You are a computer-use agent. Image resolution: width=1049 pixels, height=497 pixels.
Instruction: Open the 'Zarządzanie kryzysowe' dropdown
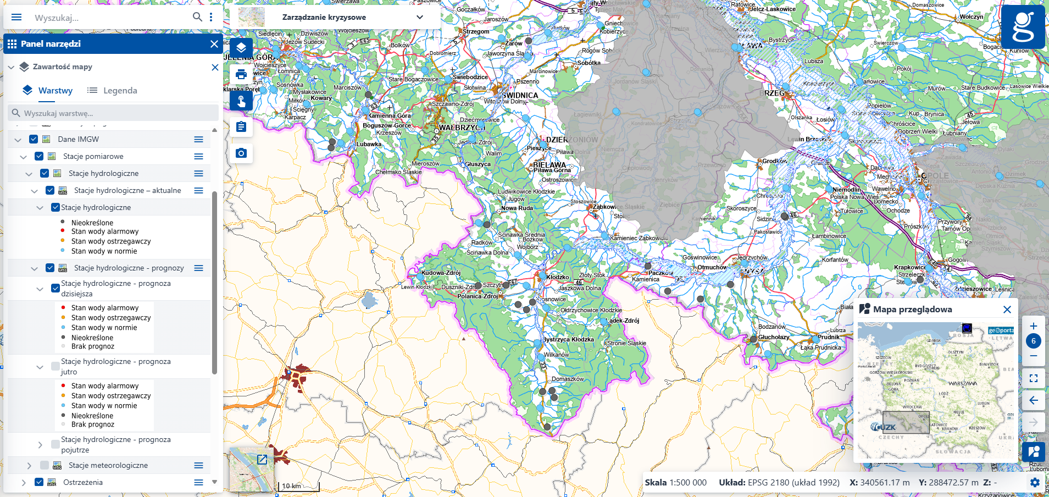click(419, 17)
